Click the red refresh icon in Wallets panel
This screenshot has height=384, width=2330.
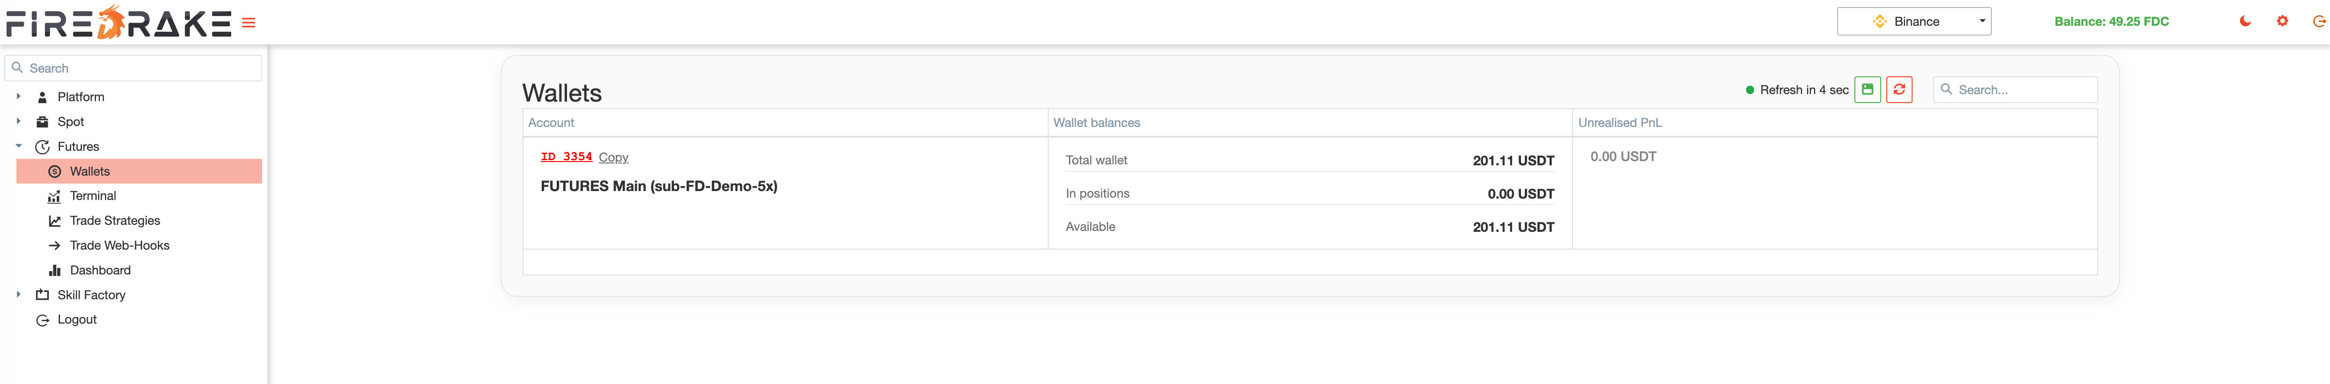coord(1899,89)
